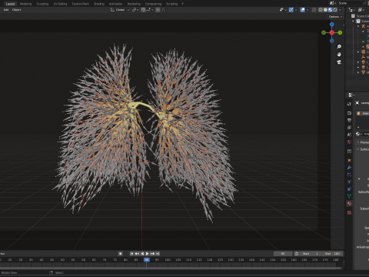This screenshot has height=277, width=369.
Task: Toggle viewport overlays
Action: (303, 10)
